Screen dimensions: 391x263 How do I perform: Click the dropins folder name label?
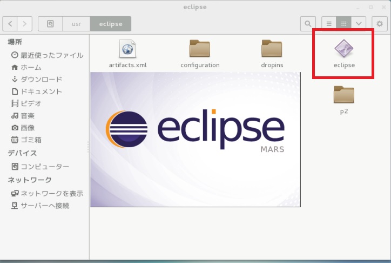[x=272, y=65]
